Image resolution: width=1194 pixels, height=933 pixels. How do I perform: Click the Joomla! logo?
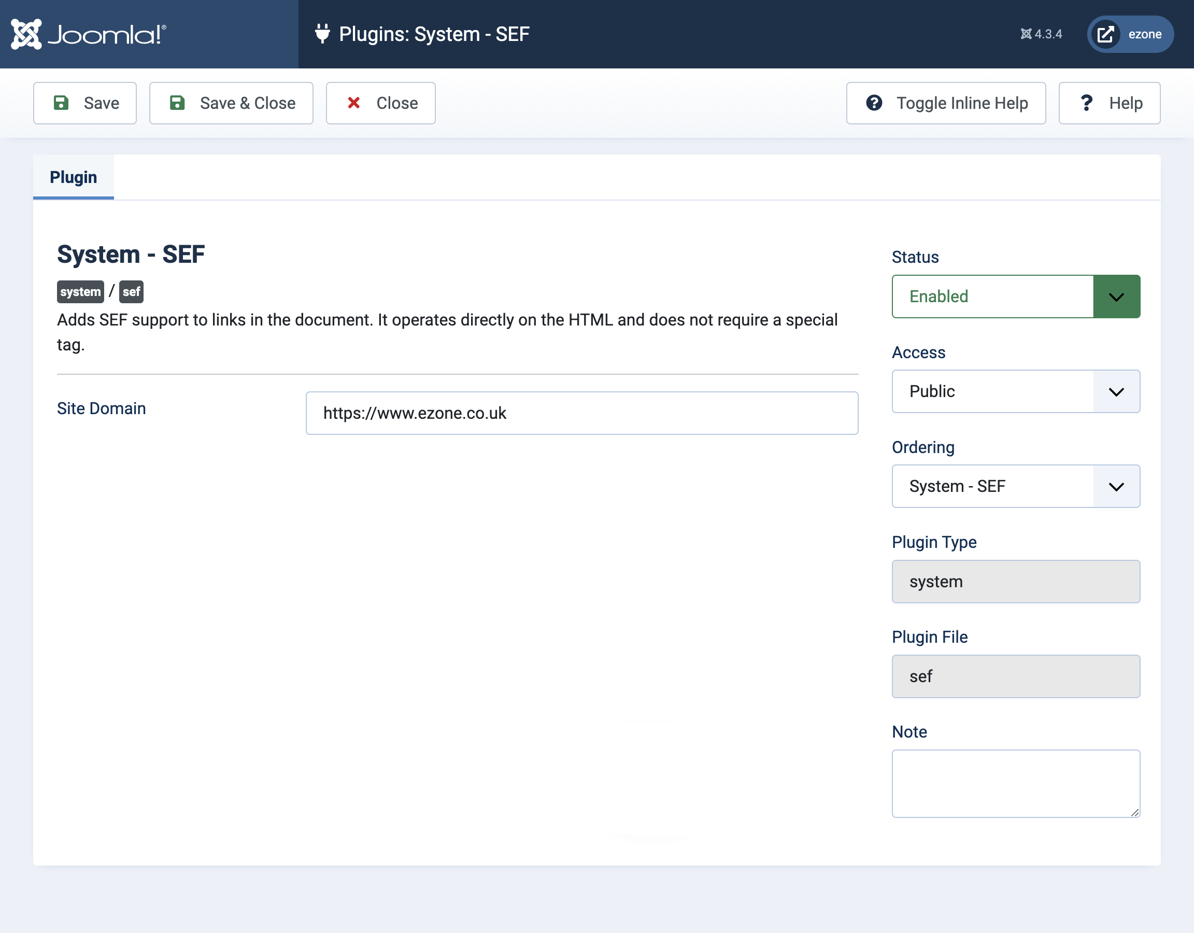coord(88,34)
